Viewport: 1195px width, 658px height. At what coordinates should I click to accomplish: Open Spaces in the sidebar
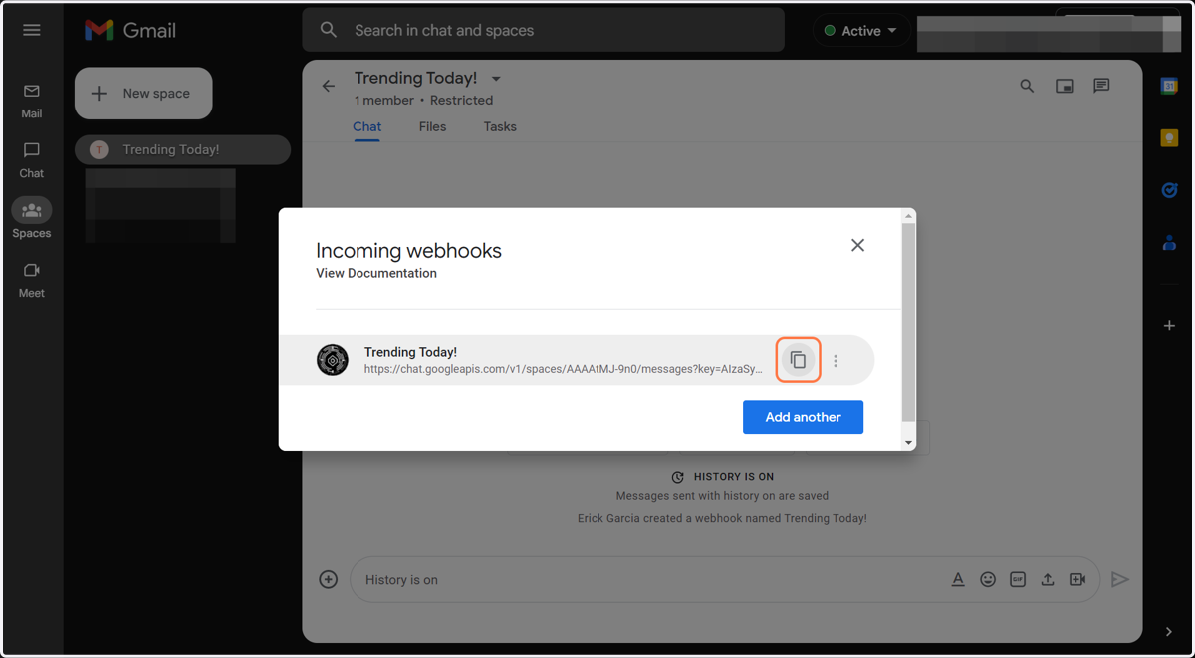tap(32, 219)
